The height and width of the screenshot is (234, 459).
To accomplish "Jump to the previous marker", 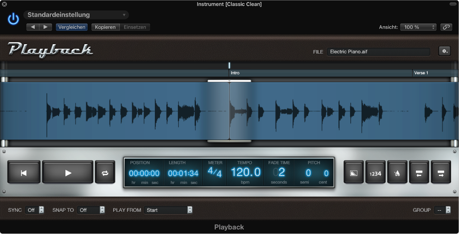I will pos(419,173).
